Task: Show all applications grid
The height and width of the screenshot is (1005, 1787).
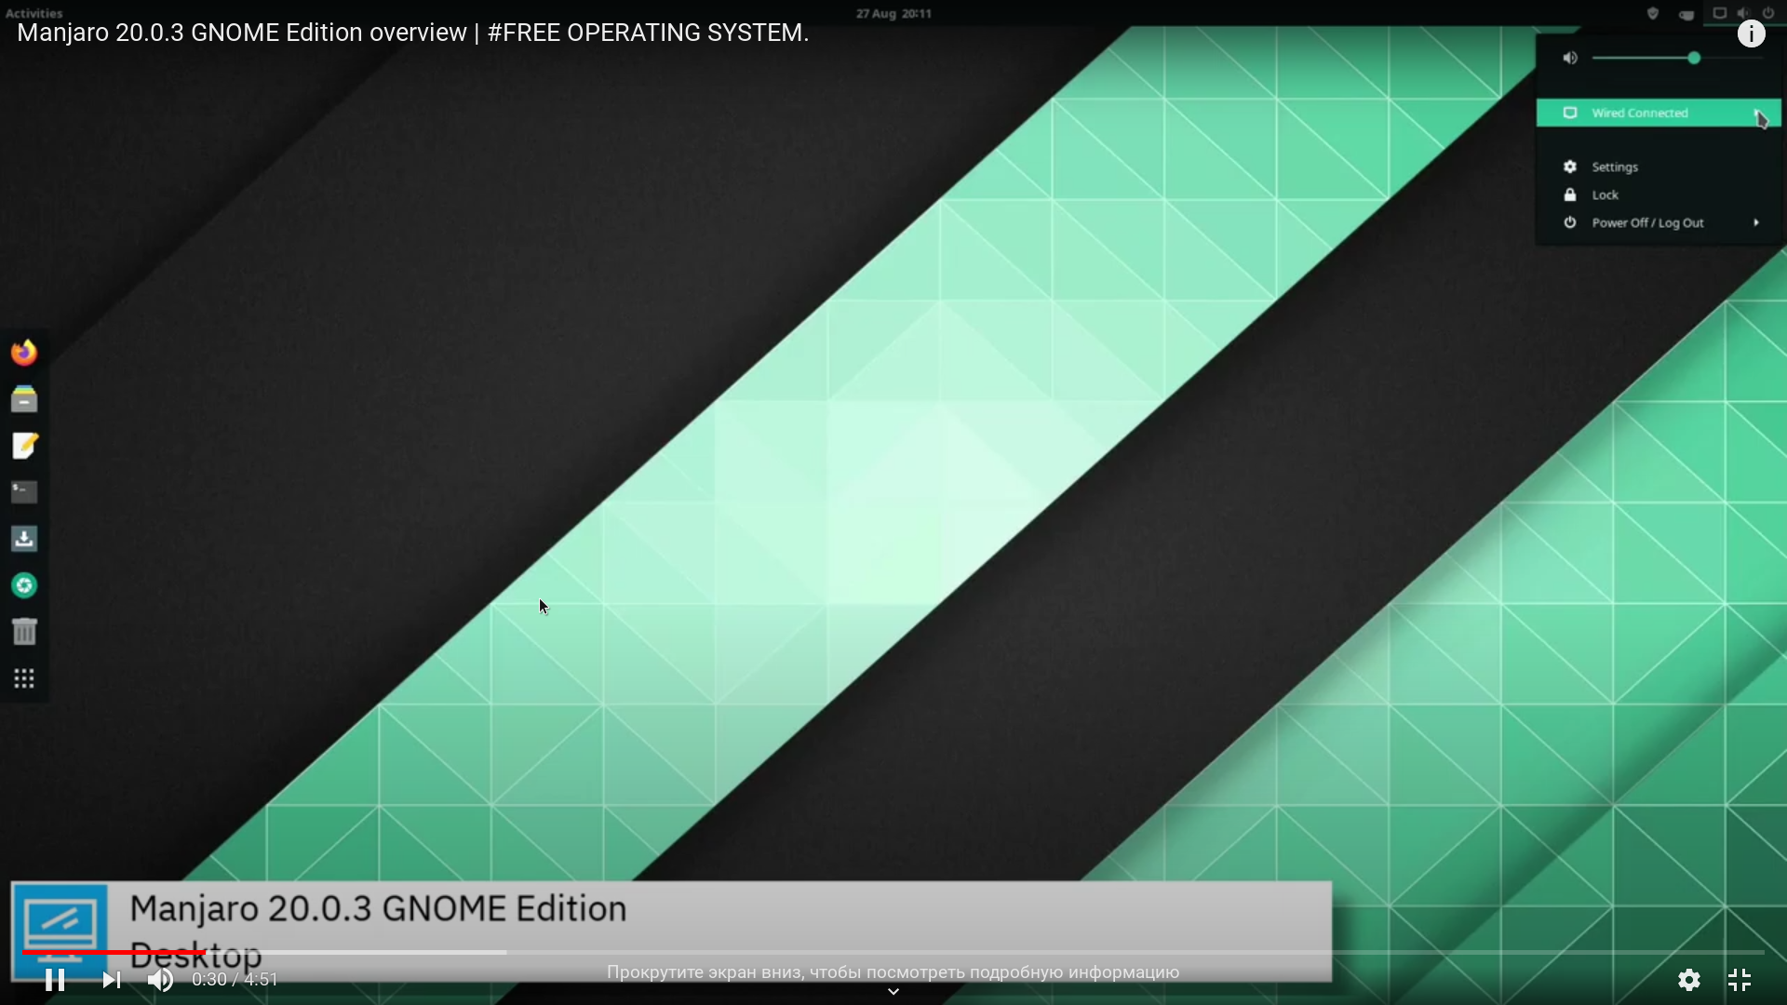Action: 24,678
